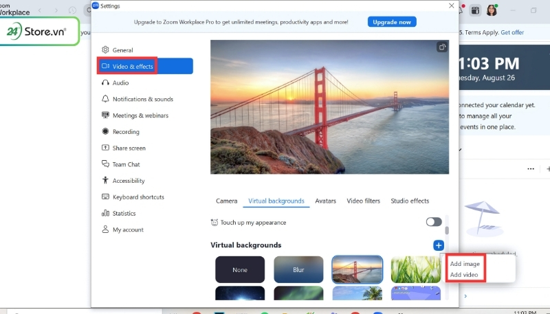Toggle Touch up my appearance switch
This screenshot has height=314, width=550.
pos(434,222)
